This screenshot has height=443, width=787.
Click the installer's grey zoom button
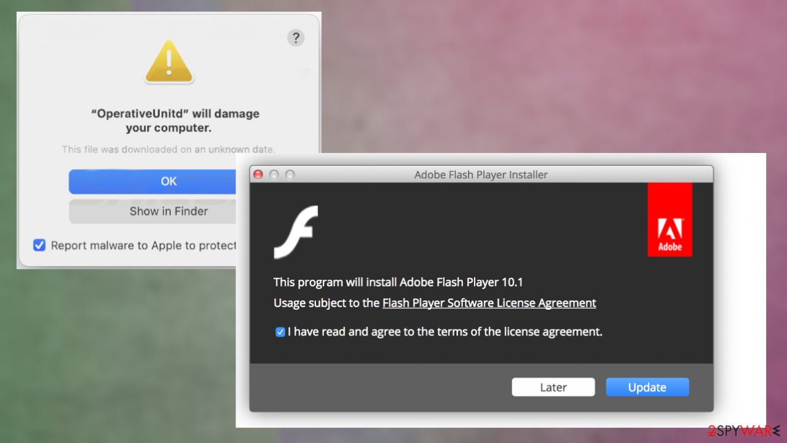[x=290, y=174]
